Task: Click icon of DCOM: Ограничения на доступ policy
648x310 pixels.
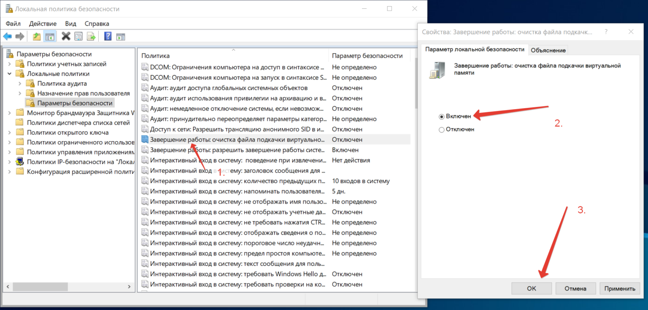Action: (145, 67)
